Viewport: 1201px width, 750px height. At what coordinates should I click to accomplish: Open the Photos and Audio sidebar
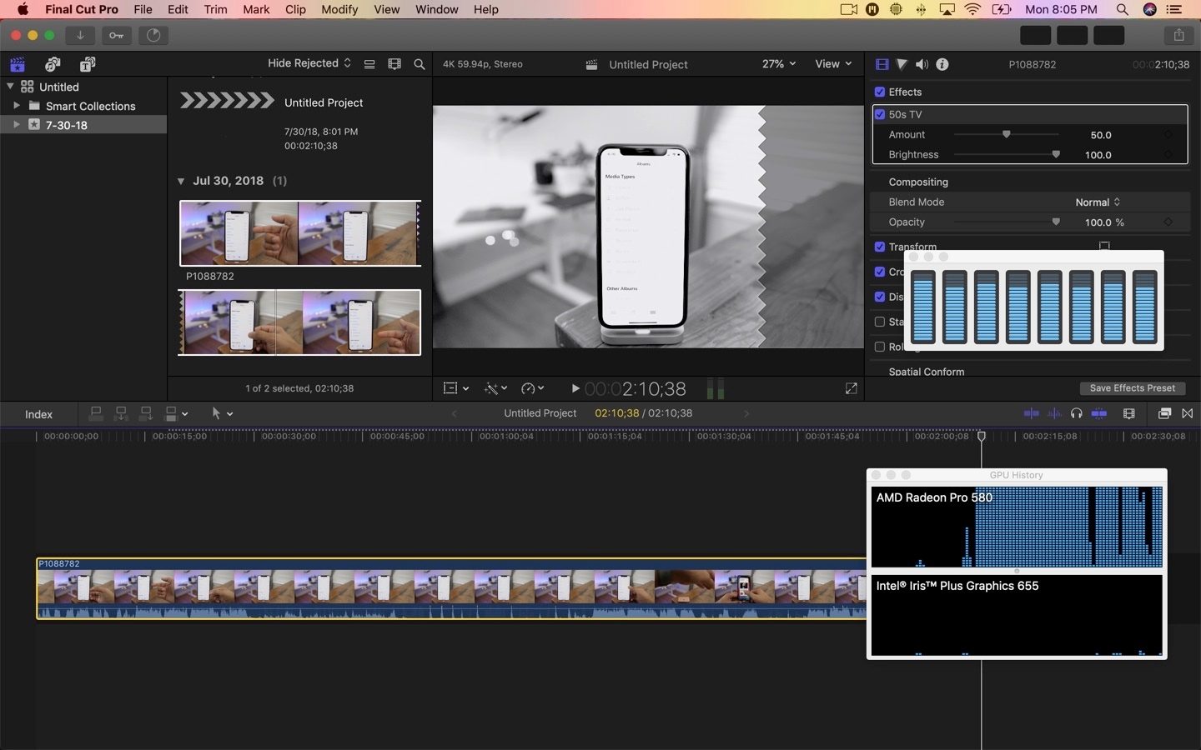coord(52,64)
